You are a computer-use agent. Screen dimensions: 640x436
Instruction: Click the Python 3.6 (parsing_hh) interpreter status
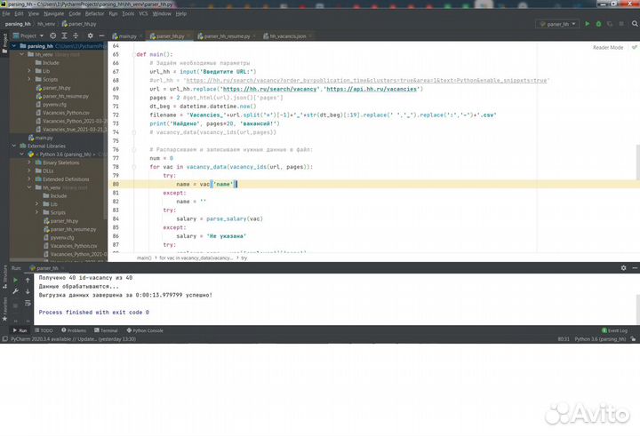[600, 339]
